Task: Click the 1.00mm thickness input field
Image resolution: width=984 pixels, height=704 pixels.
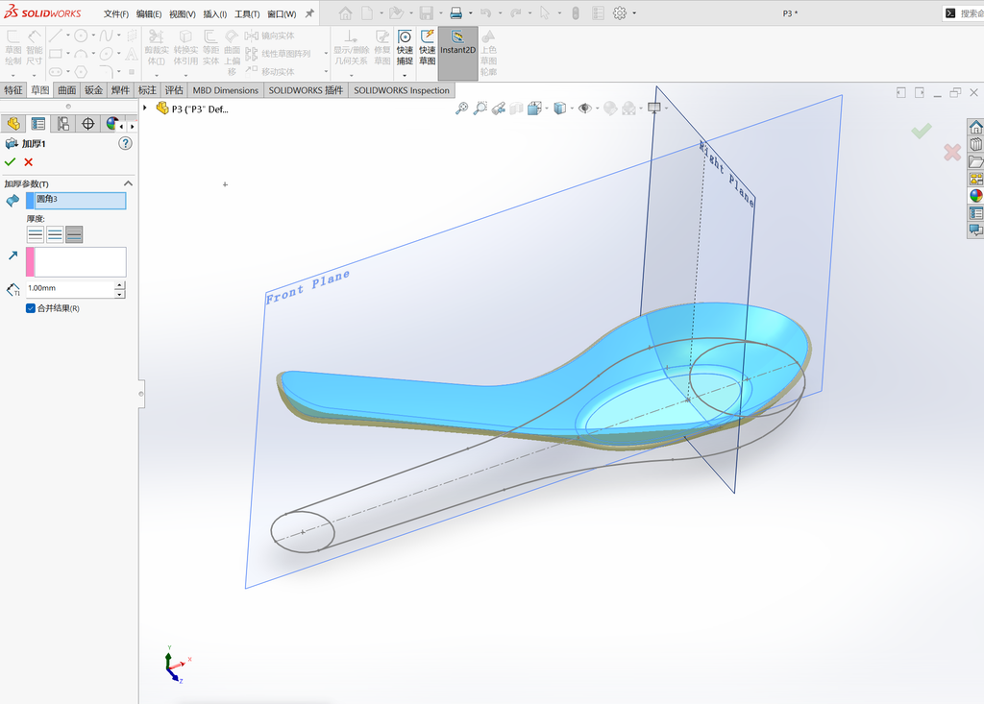Action: [70, 289]
